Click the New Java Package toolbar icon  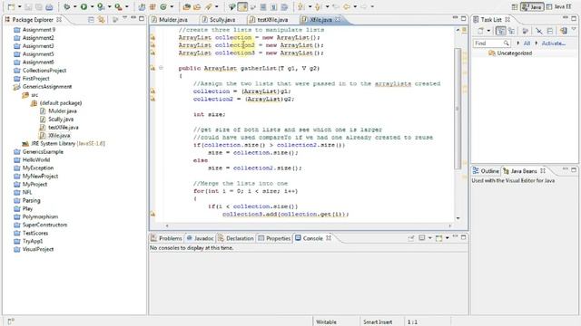pos(153,6)
